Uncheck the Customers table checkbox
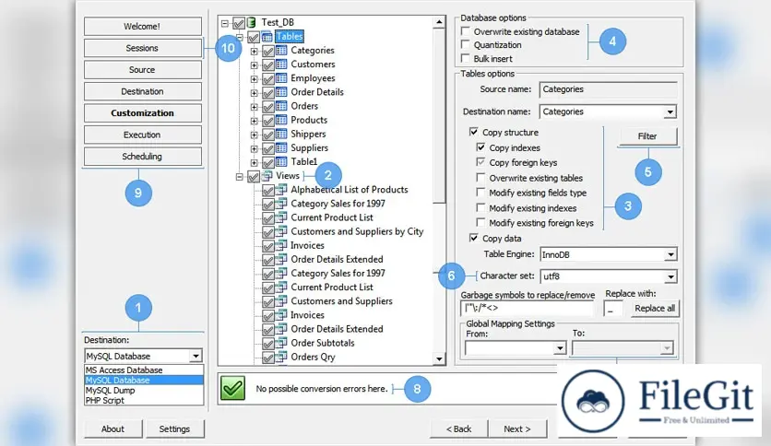This screenshot has height=446, width=771. [268, 65]
